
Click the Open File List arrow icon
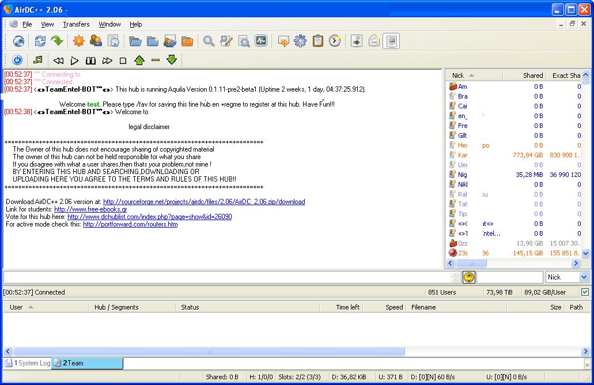[283, 41]
